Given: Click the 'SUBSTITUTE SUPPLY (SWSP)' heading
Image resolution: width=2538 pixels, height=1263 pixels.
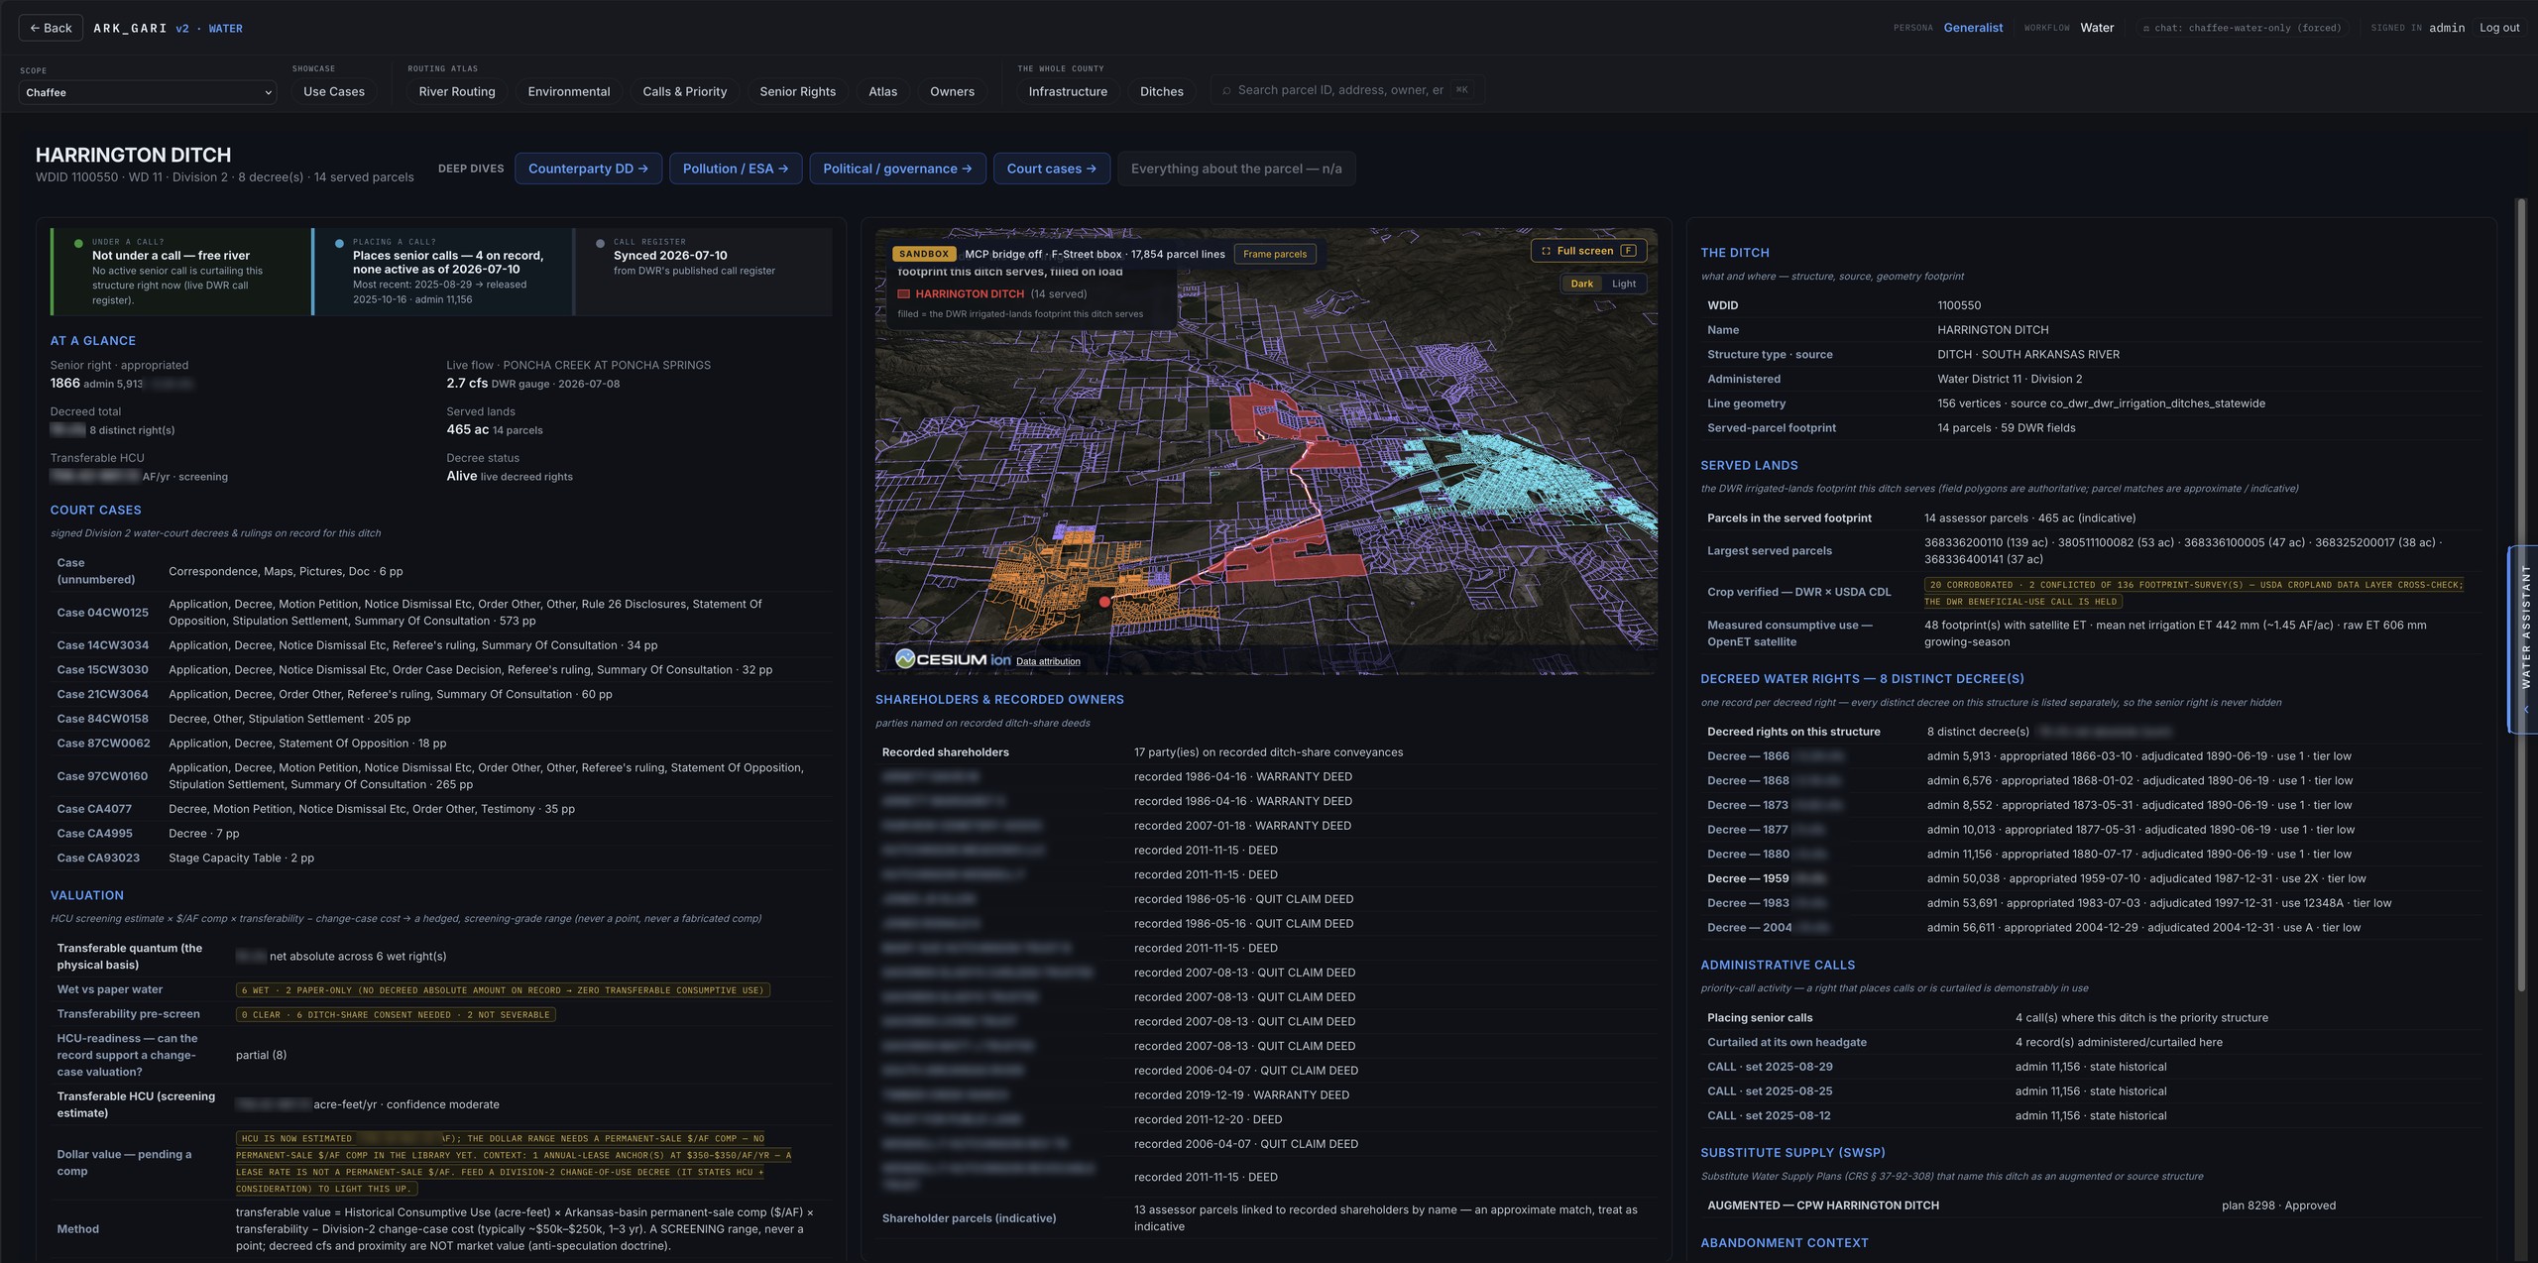Looking at the screenshot, I should 1792,1152.
